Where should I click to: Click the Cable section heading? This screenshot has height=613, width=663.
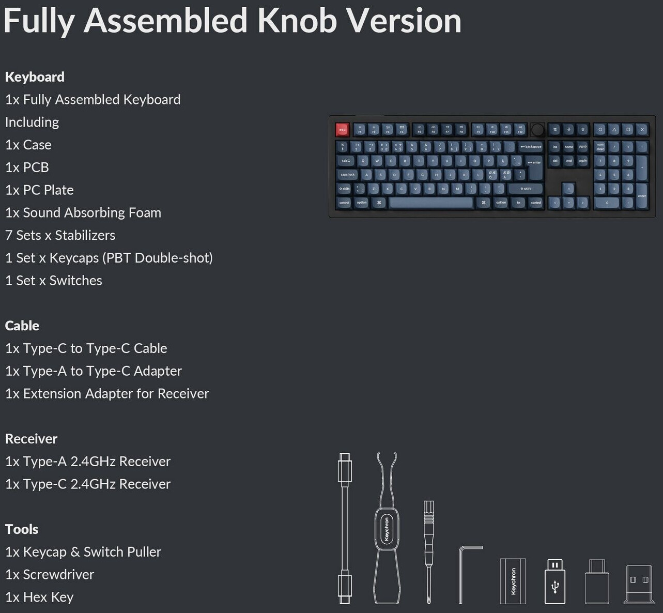click(x=22, y=326)
